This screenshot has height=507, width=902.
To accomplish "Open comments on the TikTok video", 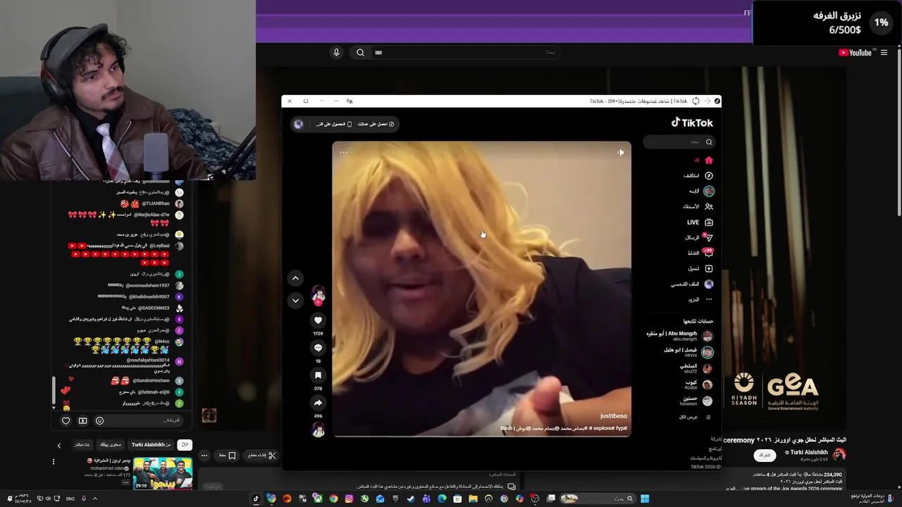I will [318, 348].
